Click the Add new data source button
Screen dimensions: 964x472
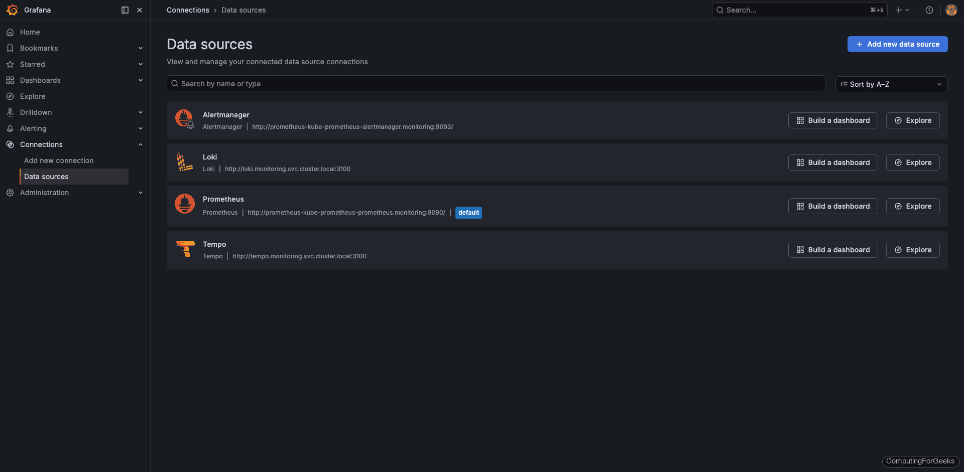(897, 44)
